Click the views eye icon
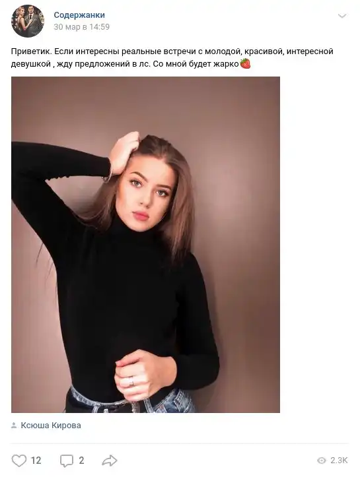Image resolution: width=360 pixels, height=477 pixels. coord(321,461)
